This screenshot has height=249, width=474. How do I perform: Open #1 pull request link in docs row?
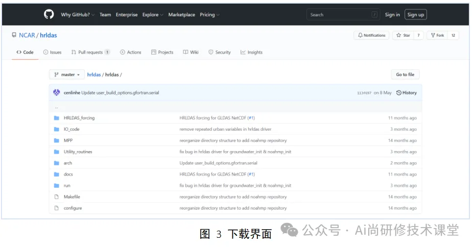click(x=251, y=174)
